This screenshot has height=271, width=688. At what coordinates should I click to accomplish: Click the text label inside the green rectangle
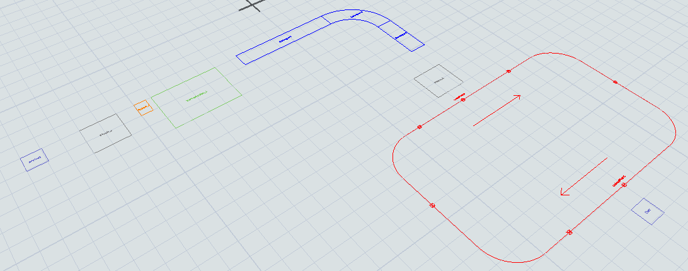(x=196, y=96)
